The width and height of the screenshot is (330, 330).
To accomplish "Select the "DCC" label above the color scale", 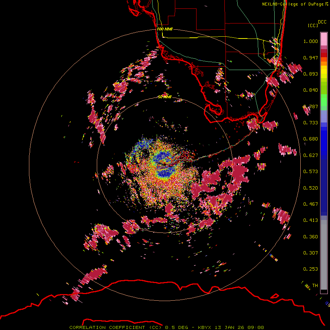I will click(322, 22).
